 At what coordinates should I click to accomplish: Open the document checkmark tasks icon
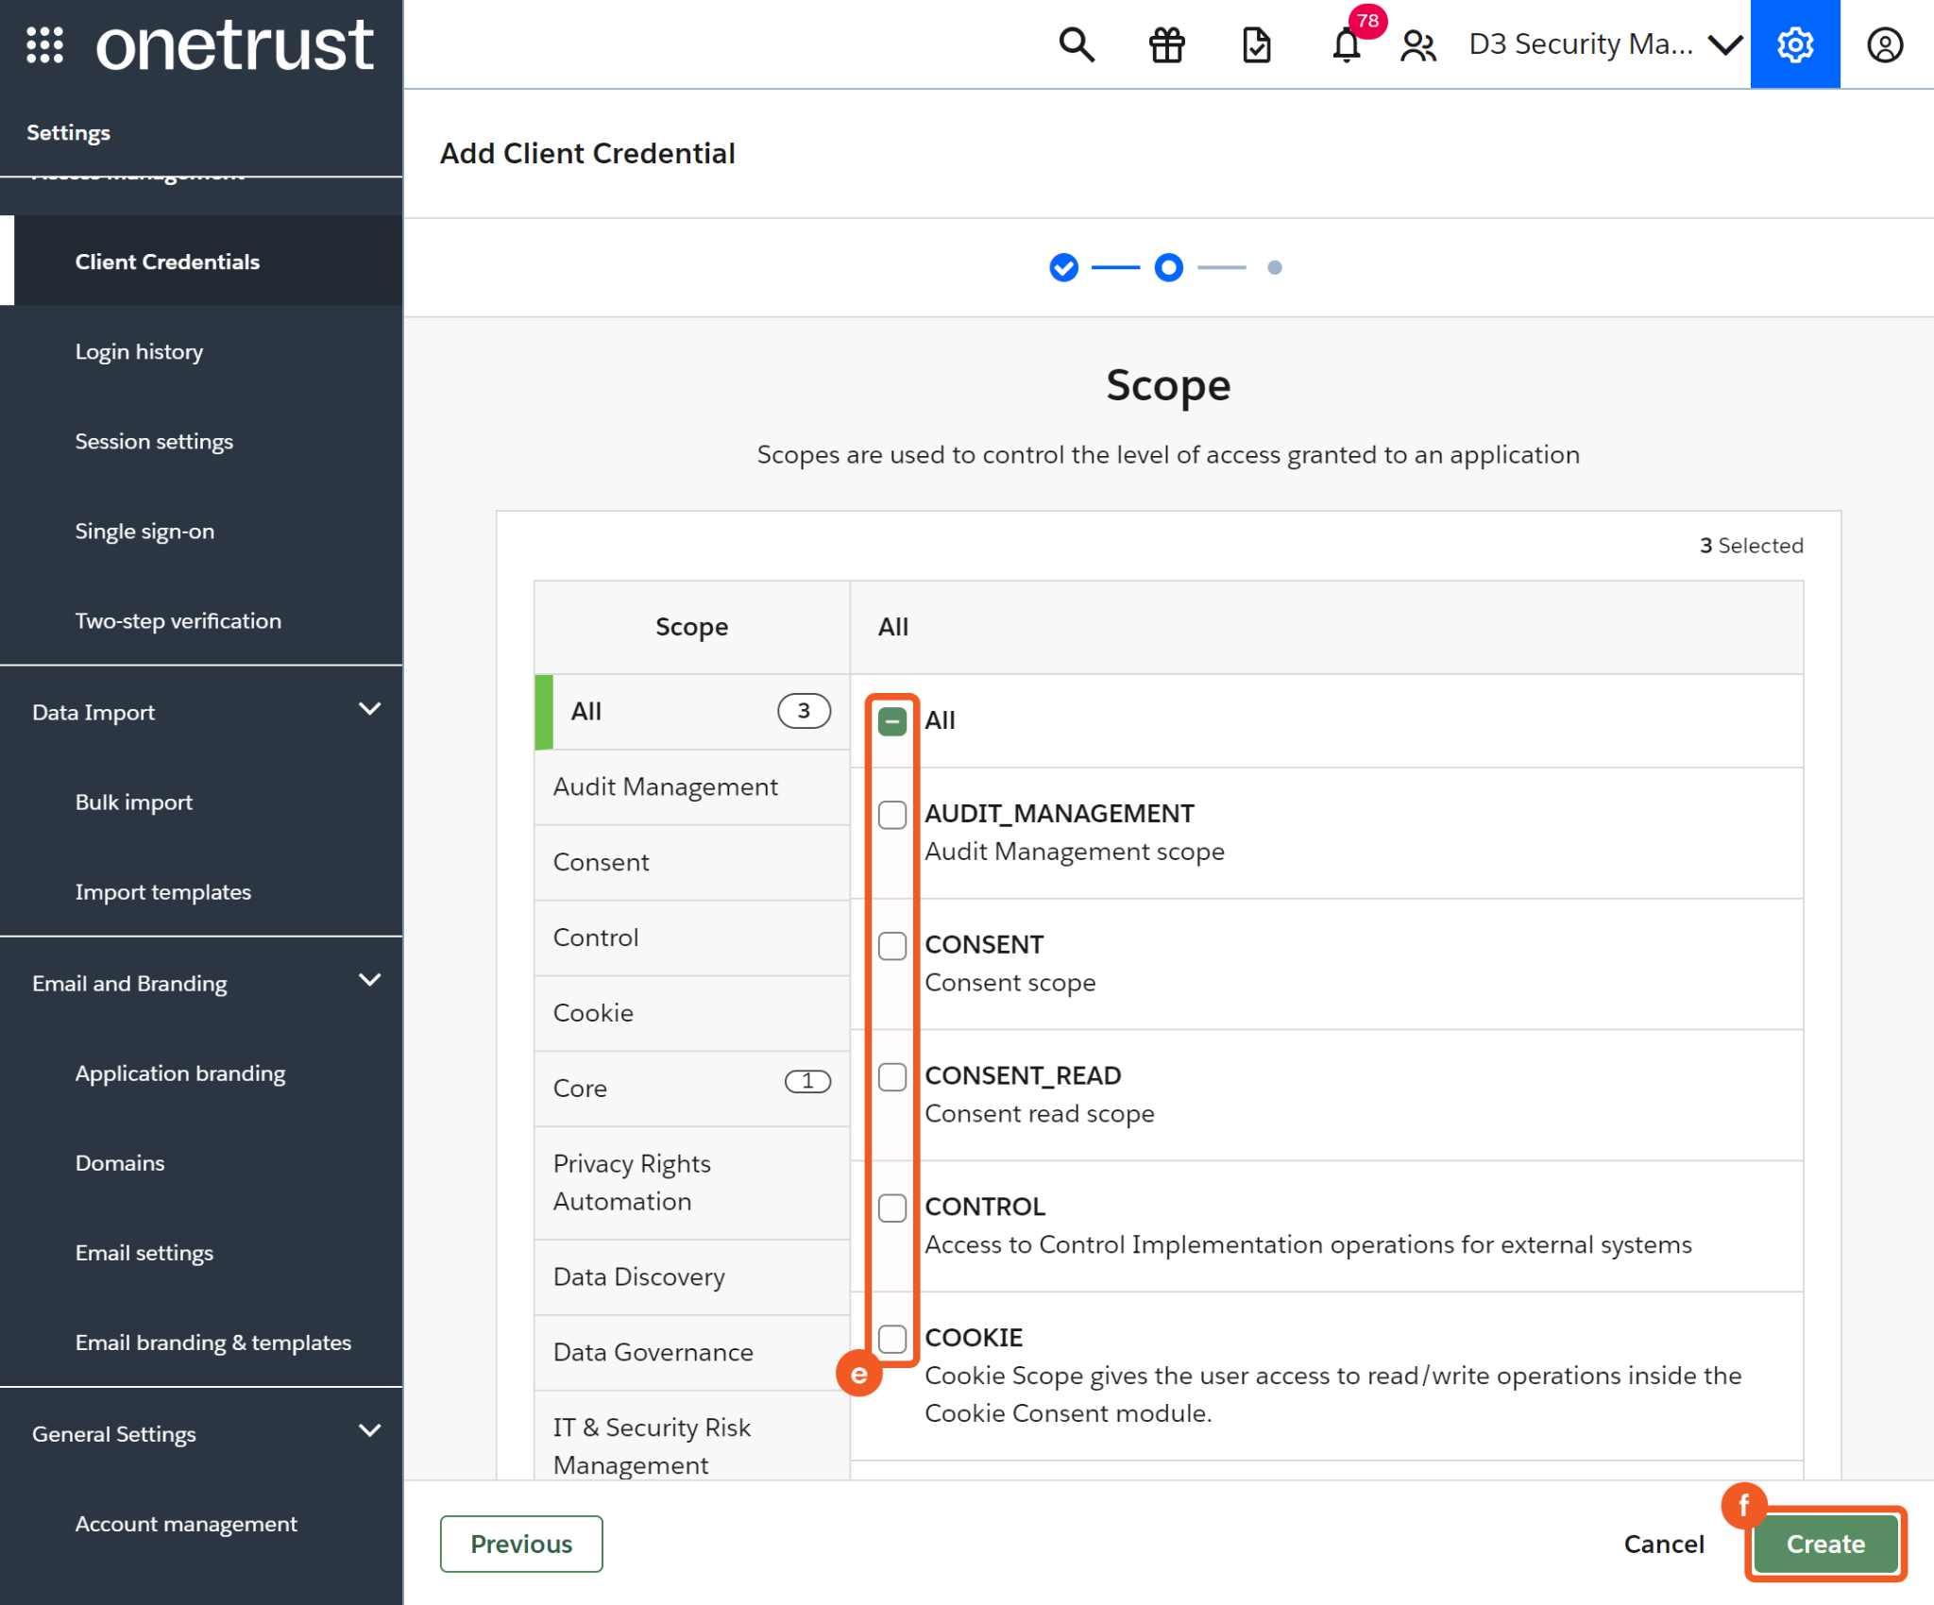point(1256,44)
